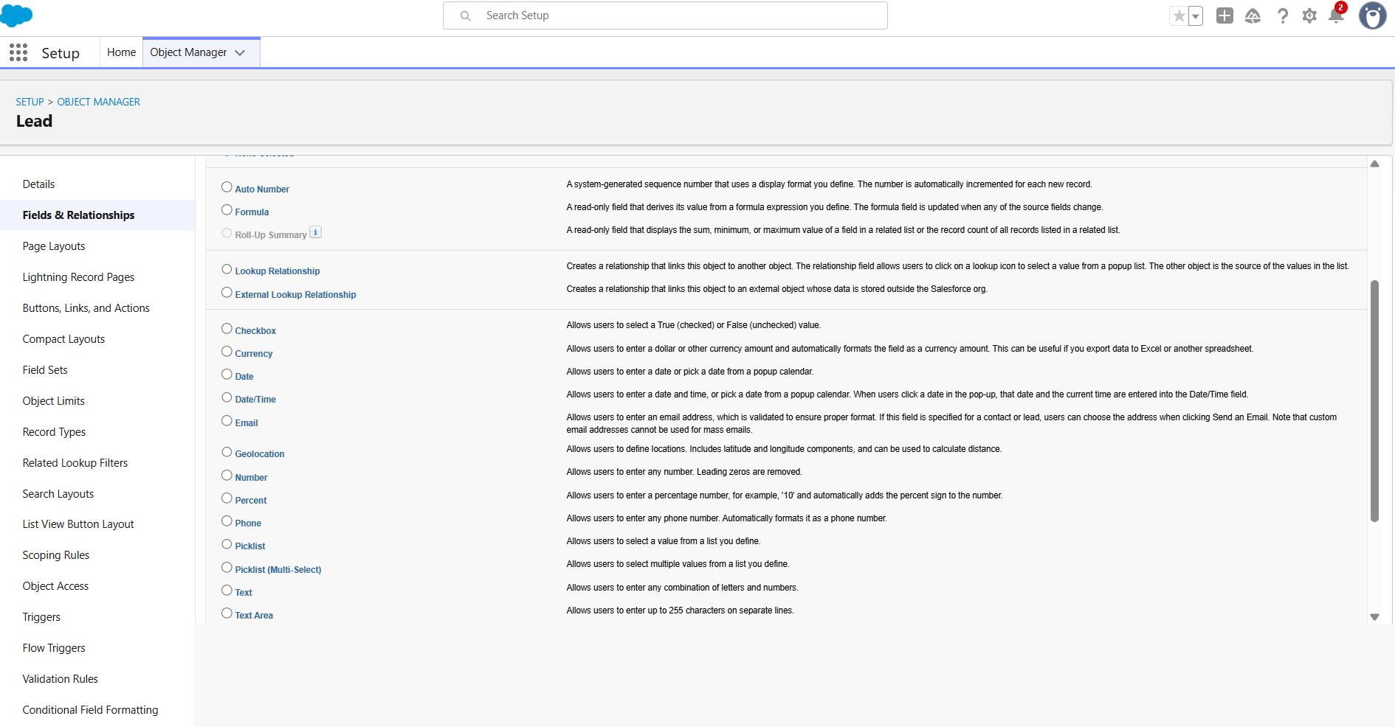Open the user profile avatar

coord(1373,15)
